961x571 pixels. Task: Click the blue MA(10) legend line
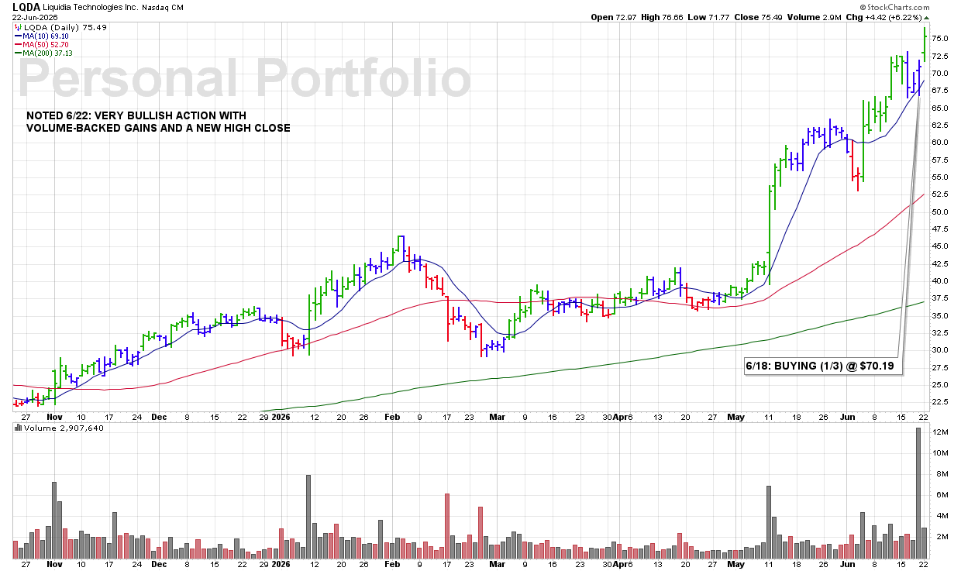click(x=17, y=36)
